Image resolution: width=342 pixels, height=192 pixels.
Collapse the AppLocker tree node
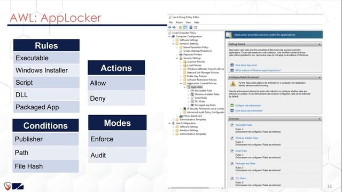[x=185, y=87]
